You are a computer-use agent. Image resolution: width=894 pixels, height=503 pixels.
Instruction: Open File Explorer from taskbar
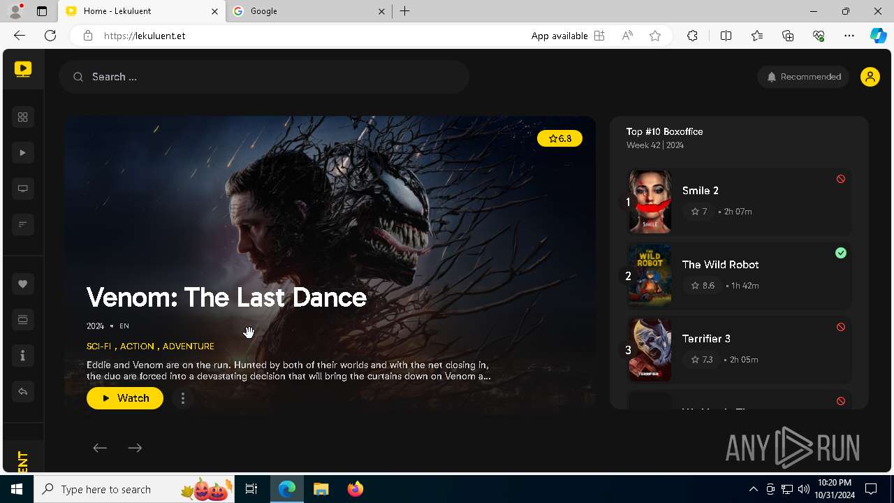[x=321, y=489]
